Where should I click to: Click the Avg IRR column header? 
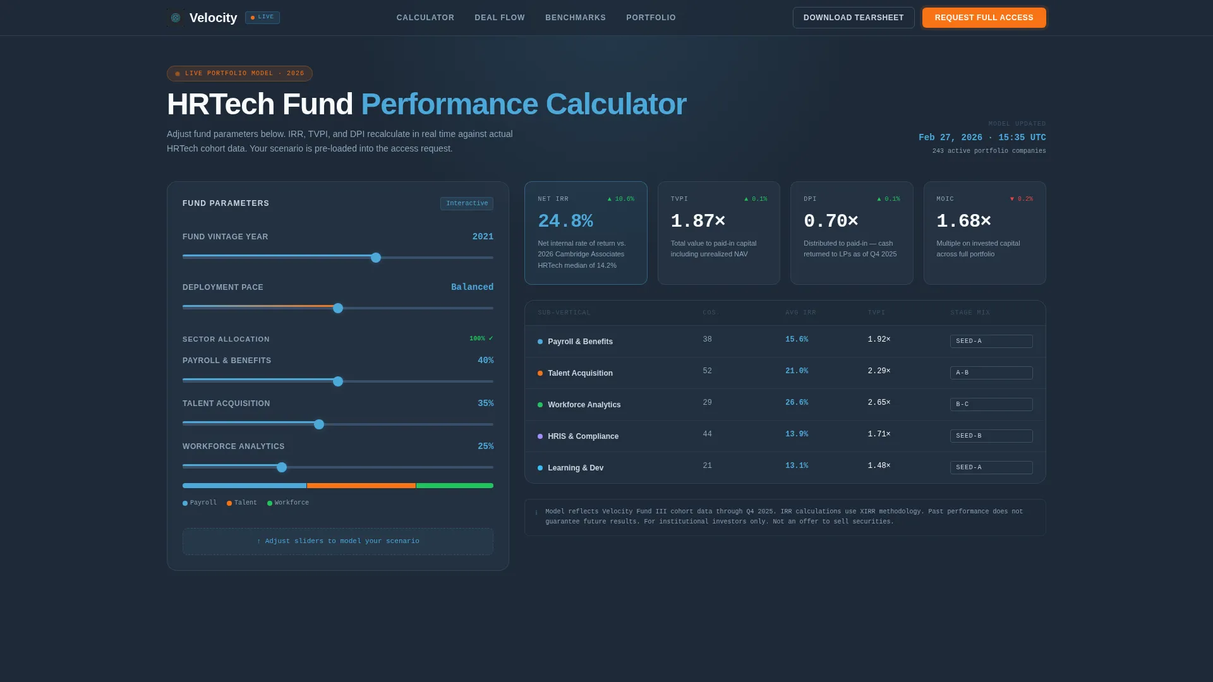(x=800, y=313)
